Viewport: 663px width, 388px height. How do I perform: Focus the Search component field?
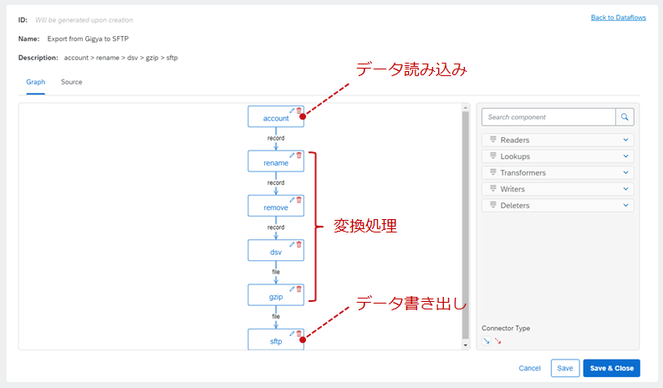tap(548, 117)
